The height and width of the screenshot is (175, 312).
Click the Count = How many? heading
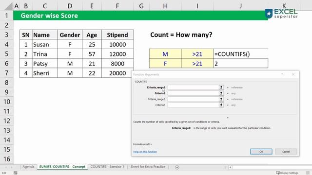point(181,35)
